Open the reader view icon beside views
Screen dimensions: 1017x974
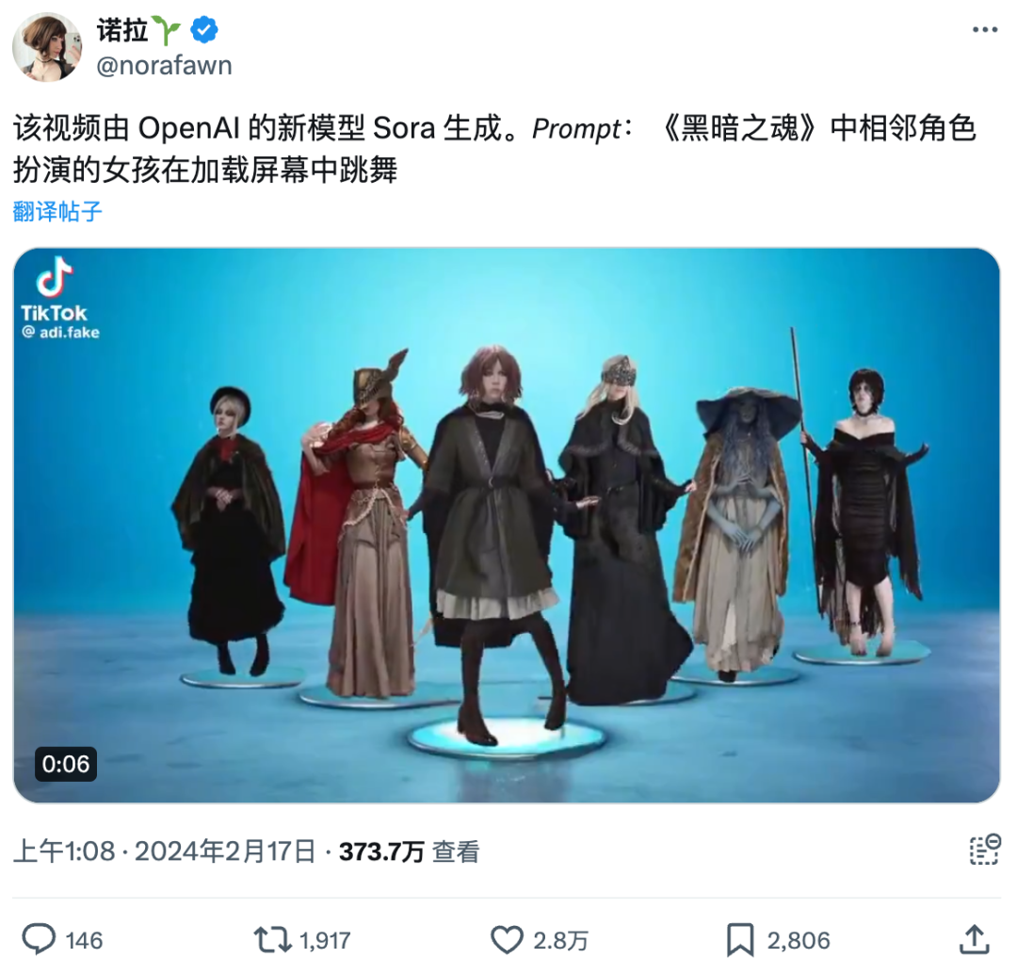point(985,850)
